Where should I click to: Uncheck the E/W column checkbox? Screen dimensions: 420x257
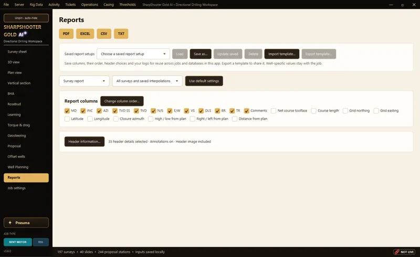(x=170, y=111)
